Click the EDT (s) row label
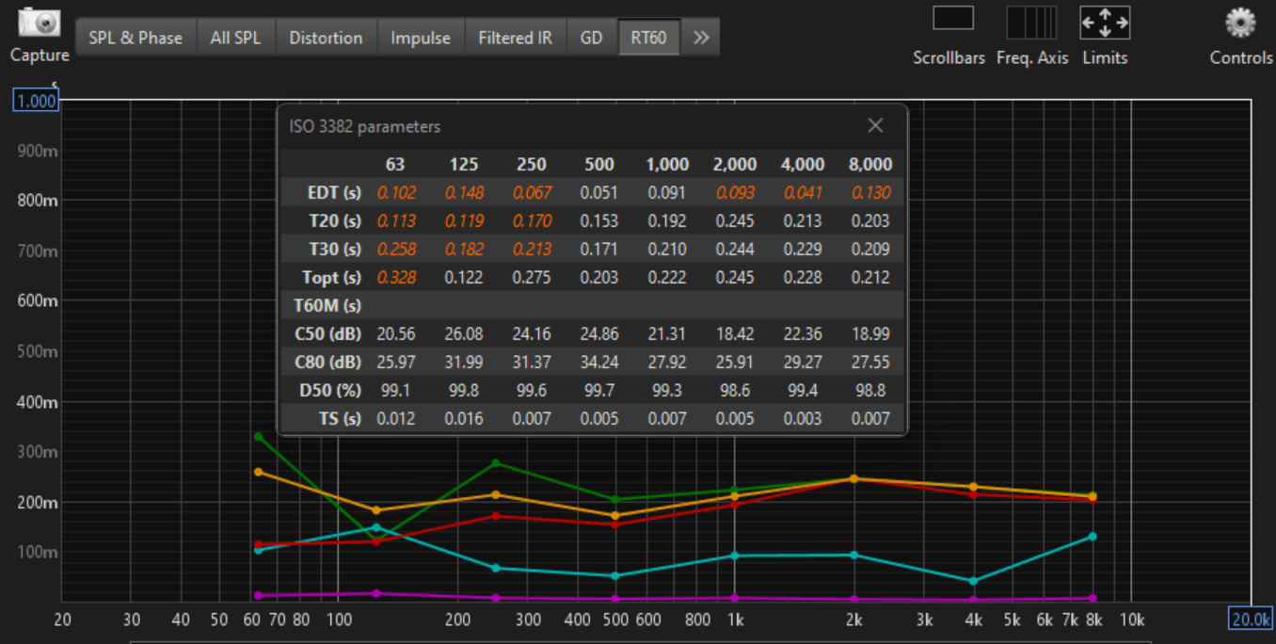 point(334,192)
